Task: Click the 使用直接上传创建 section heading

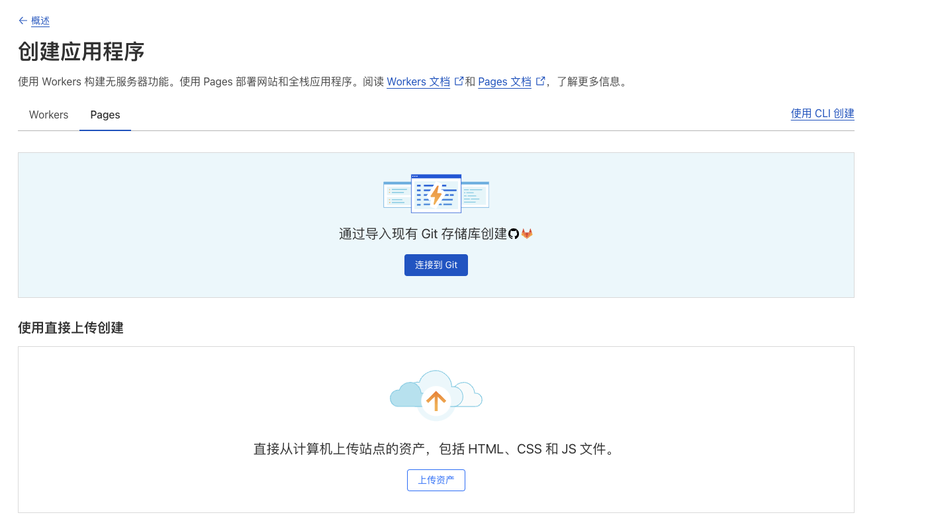Action: 71,327
